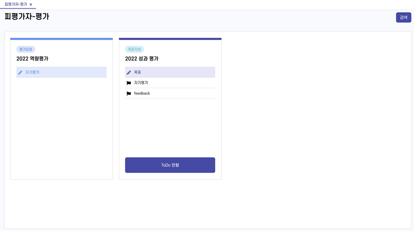Close the 피평가자-평가 tab

click(x=31, y=4)
